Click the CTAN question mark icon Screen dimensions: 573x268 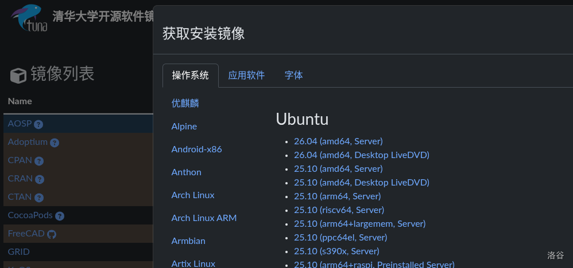tap(39, 198)
